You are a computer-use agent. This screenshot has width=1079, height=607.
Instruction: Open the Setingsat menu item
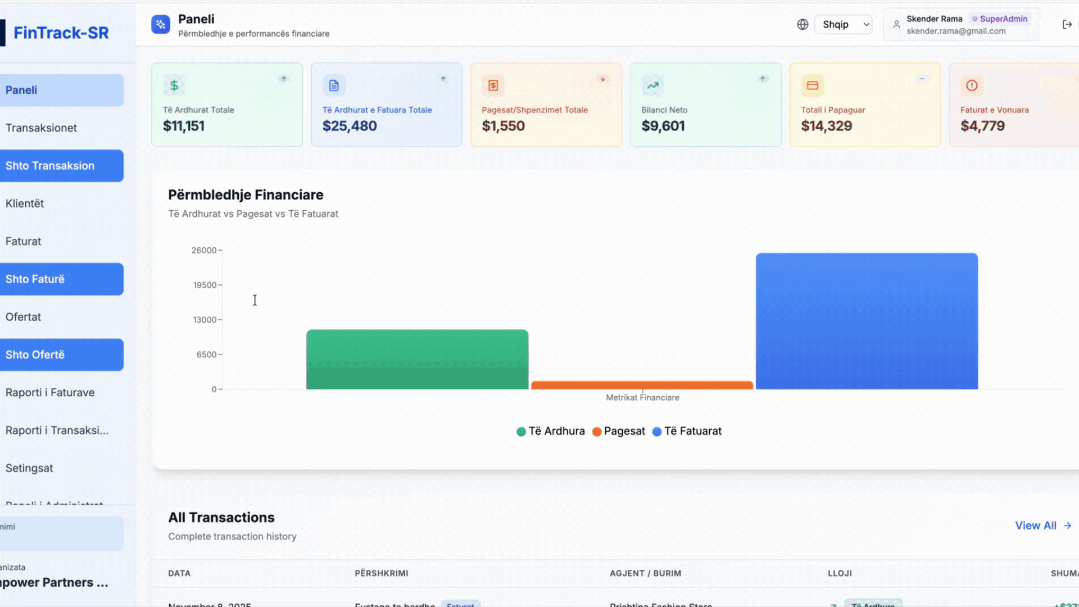(29, 468)
